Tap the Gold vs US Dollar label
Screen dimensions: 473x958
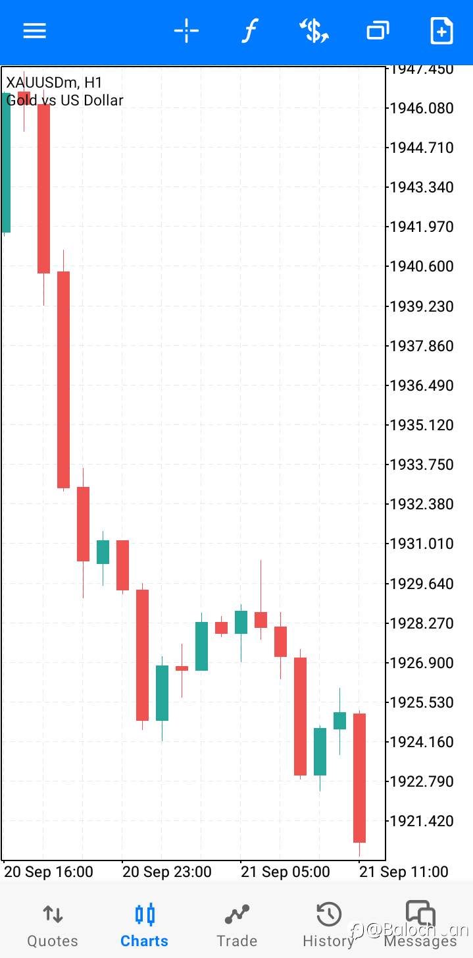pos(64,100)
